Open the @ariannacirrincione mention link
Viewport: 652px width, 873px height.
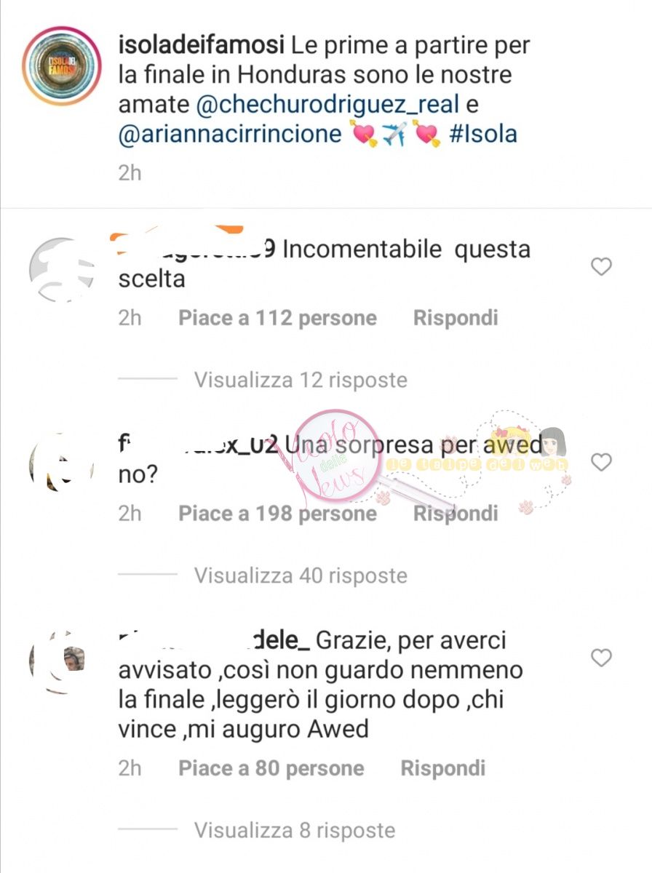coord(230,134)
